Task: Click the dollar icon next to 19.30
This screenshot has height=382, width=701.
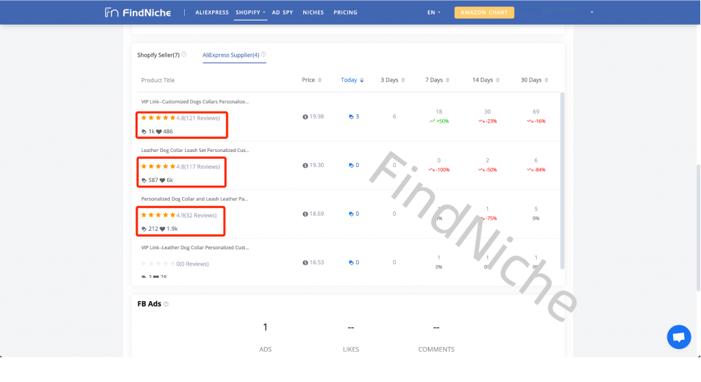Action: coord(305,166)
